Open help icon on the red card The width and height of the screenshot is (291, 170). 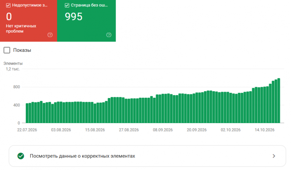50,35
